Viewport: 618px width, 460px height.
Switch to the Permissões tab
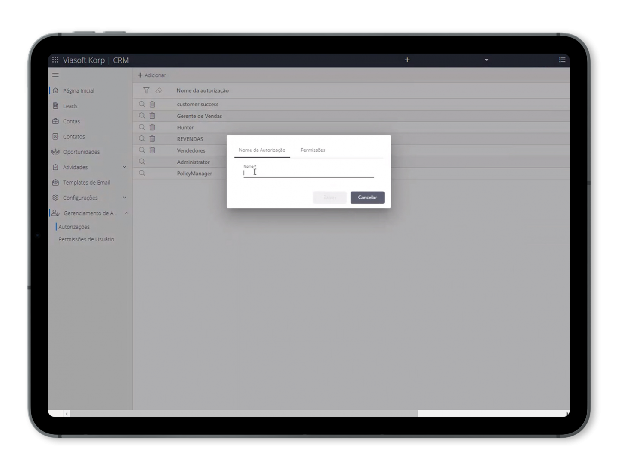[313, 150]
